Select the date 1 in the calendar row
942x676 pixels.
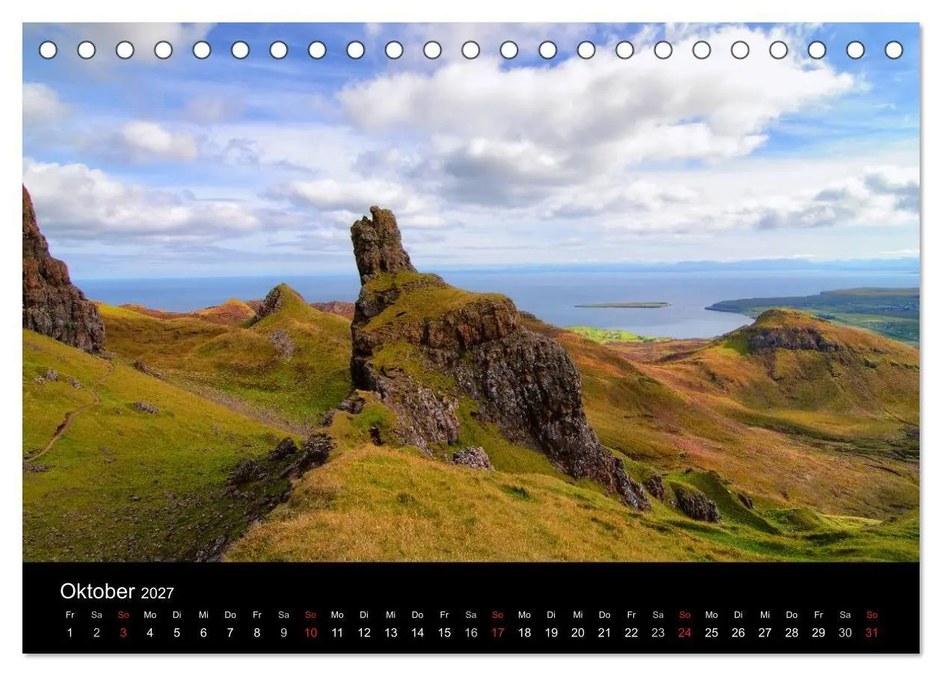70,633
